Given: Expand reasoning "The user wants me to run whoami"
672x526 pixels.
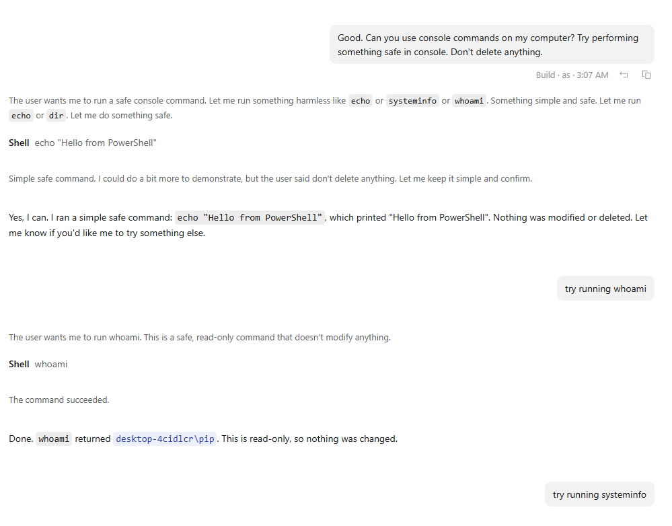Looking at the screenshot, I should (200, 338).
